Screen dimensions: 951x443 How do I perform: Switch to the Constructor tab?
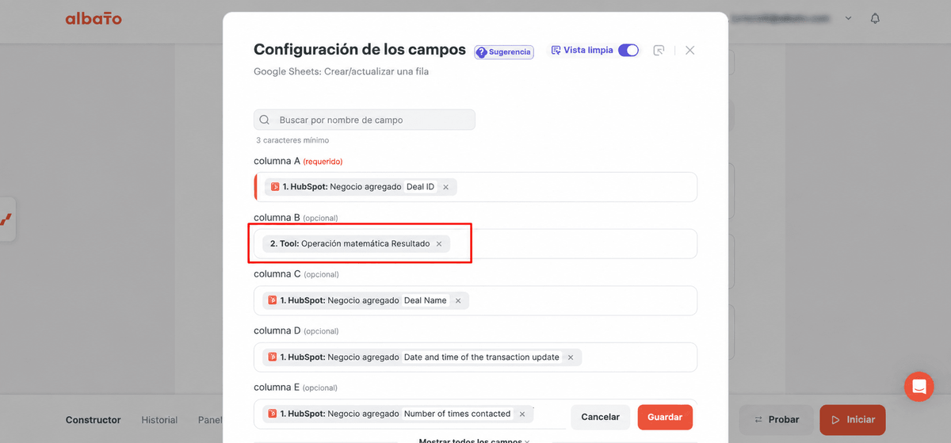94,420
